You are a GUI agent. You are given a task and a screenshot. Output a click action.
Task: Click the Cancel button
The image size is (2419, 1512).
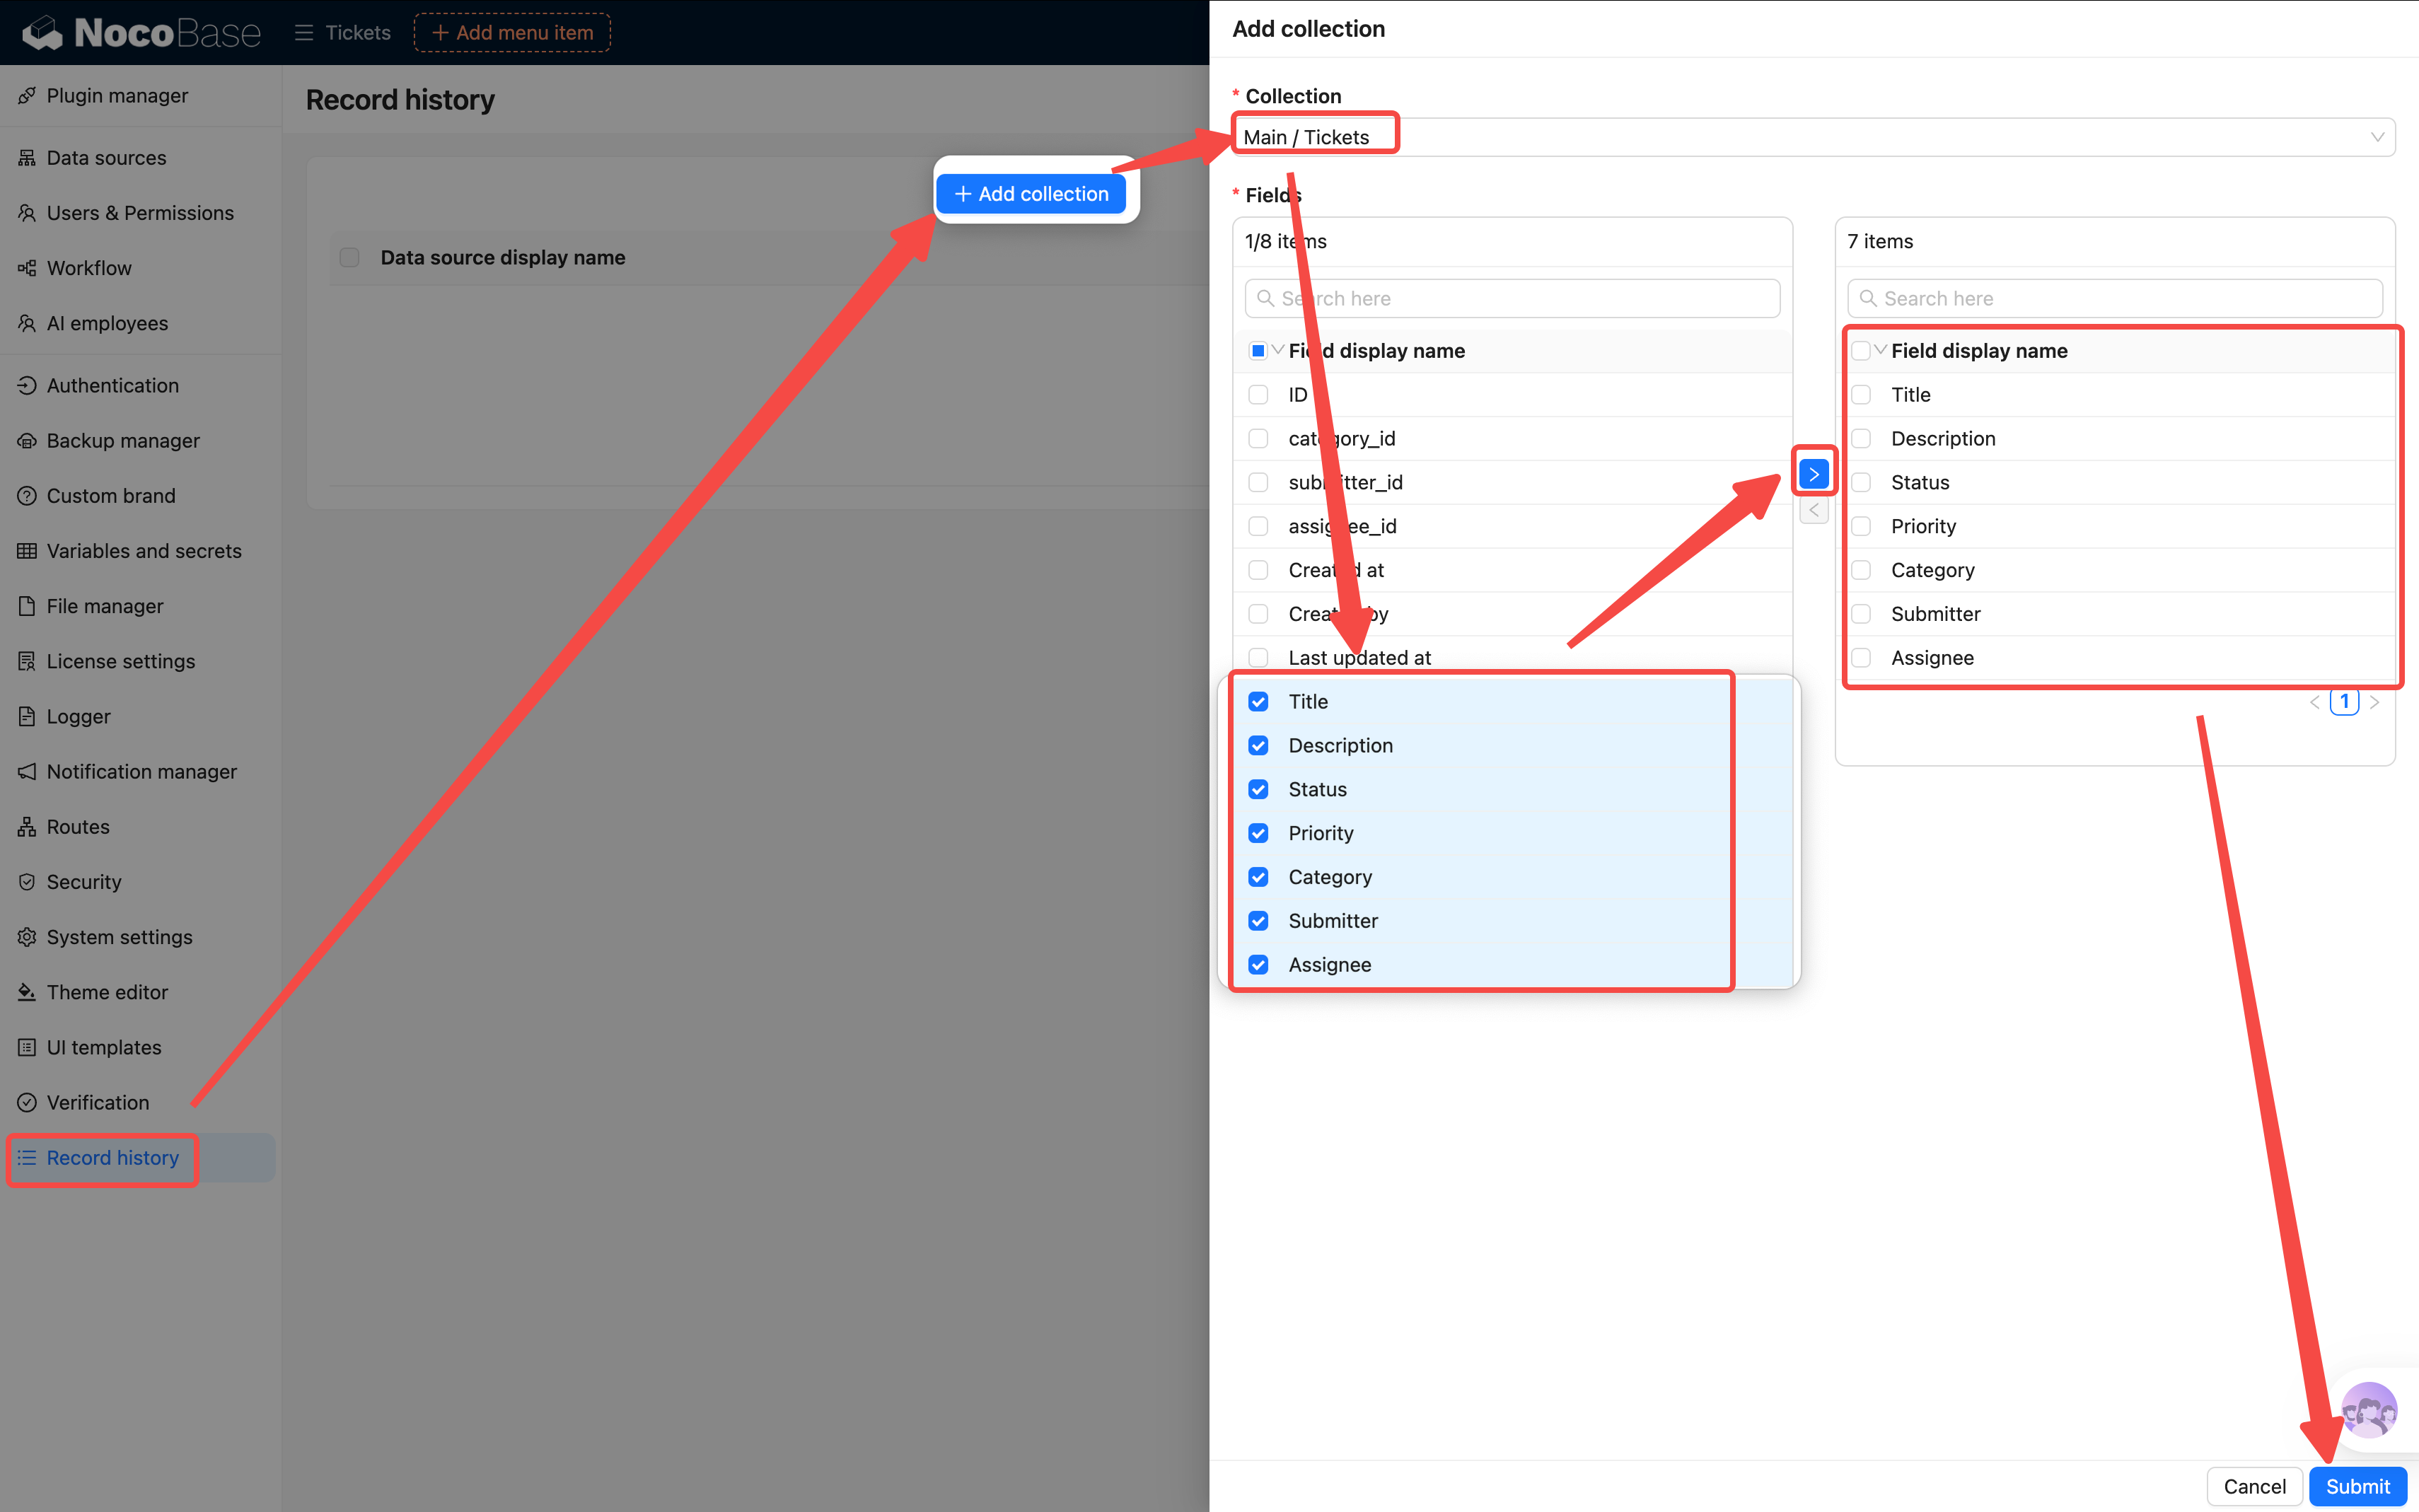pos(2254,1486)
